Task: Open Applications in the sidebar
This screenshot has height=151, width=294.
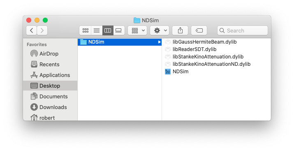Action: point(50,75)
